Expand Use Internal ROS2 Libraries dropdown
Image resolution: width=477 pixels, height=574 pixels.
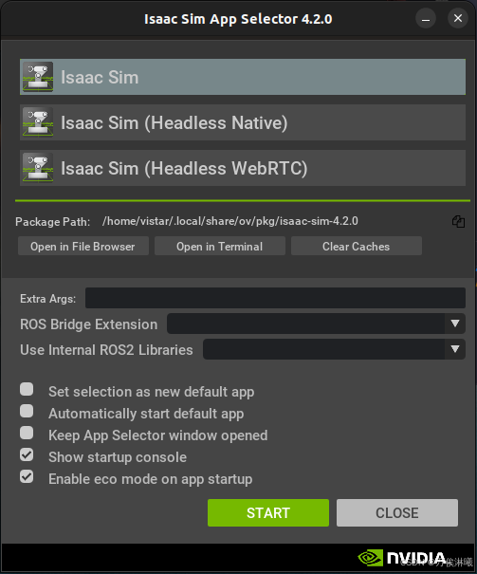334,349
